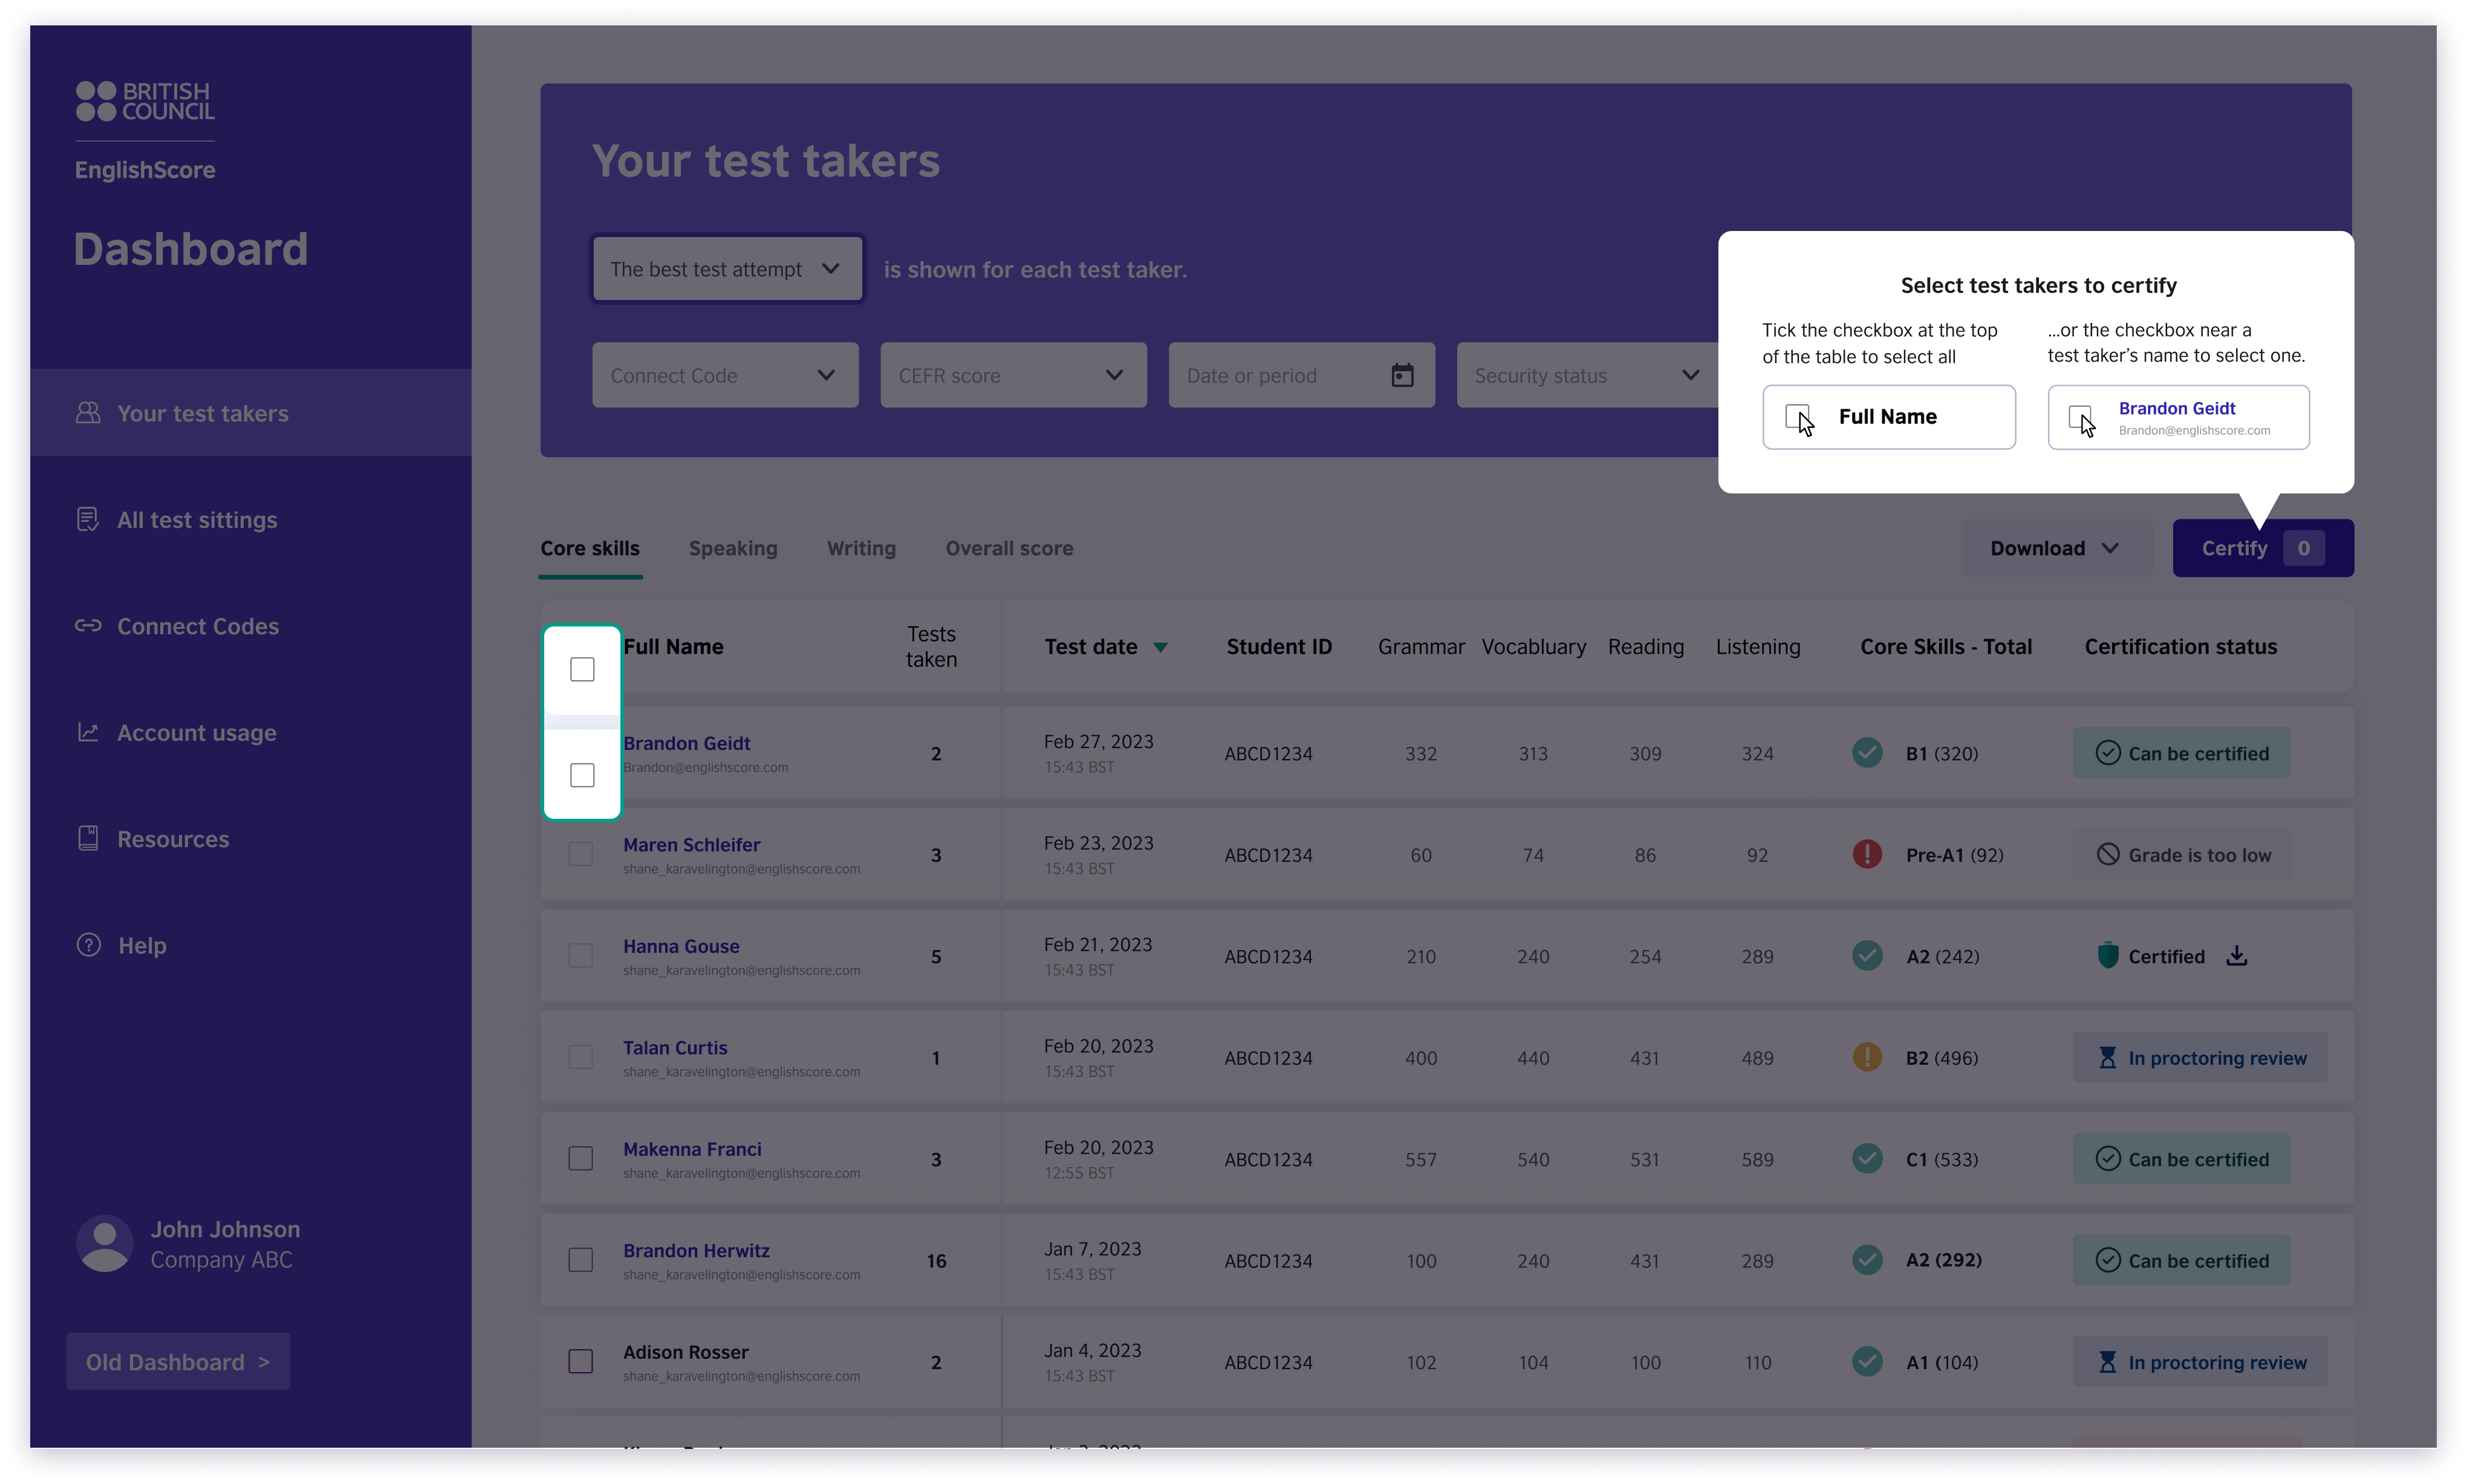2467x1484 pixels.
Task: Open The best test attempt dropdown
Action: click(x=727, y=268)
